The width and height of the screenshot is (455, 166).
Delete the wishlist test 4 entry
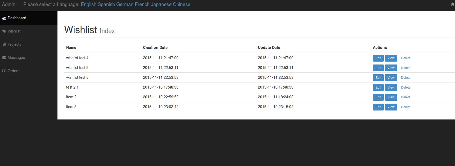[x=405, y=58]
